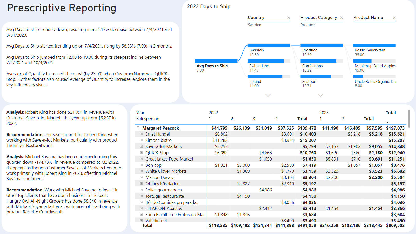Screen dimensions: 416x234
Task: Click Ernst Handel's $6,802 Q1 2022 value
Action: pyautogui.click(x=221, y=134)
